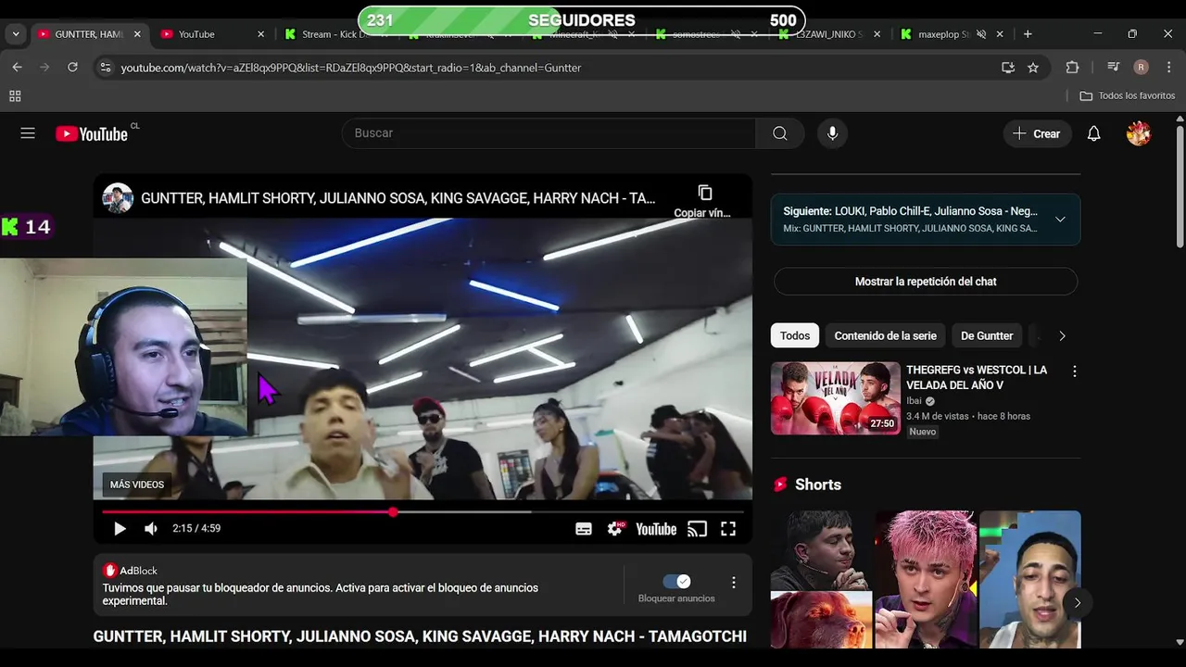The width and height of the screenshot is (1186, 667).
Task: Open the tab search dropdown arrow
Action: [16, 34]
